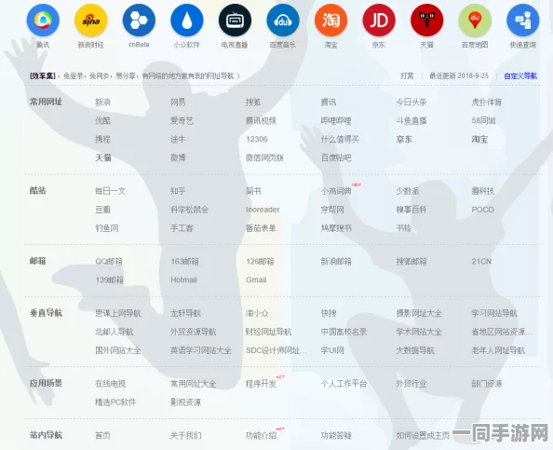Open the 微信网页版 link
Image resolution: width=553 pixels, height=450 pixels.
[264, 157]
